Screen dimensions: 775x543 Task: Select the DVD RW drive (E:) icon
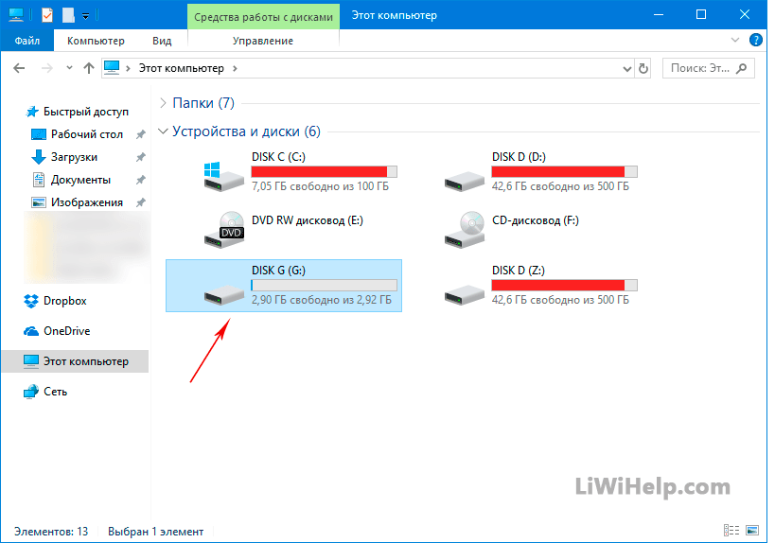(223, 227)
